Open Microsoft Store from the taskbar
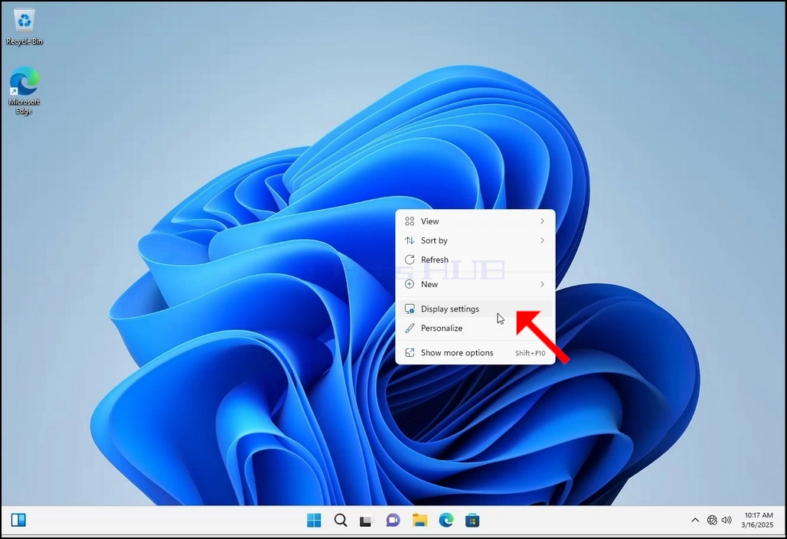787x539 pixels. click(472, 521)
